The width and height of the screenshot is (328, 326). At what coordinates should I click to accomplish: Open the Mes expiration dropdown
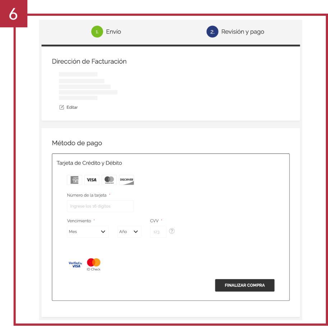[x=88, y=232]
